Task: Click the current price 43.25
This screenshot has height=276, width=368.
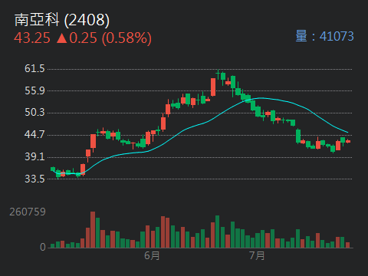Action: (x=32, y=38)
